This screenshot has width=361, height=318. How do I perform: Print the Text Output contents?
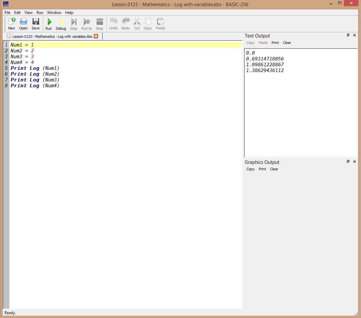[275, 43]
